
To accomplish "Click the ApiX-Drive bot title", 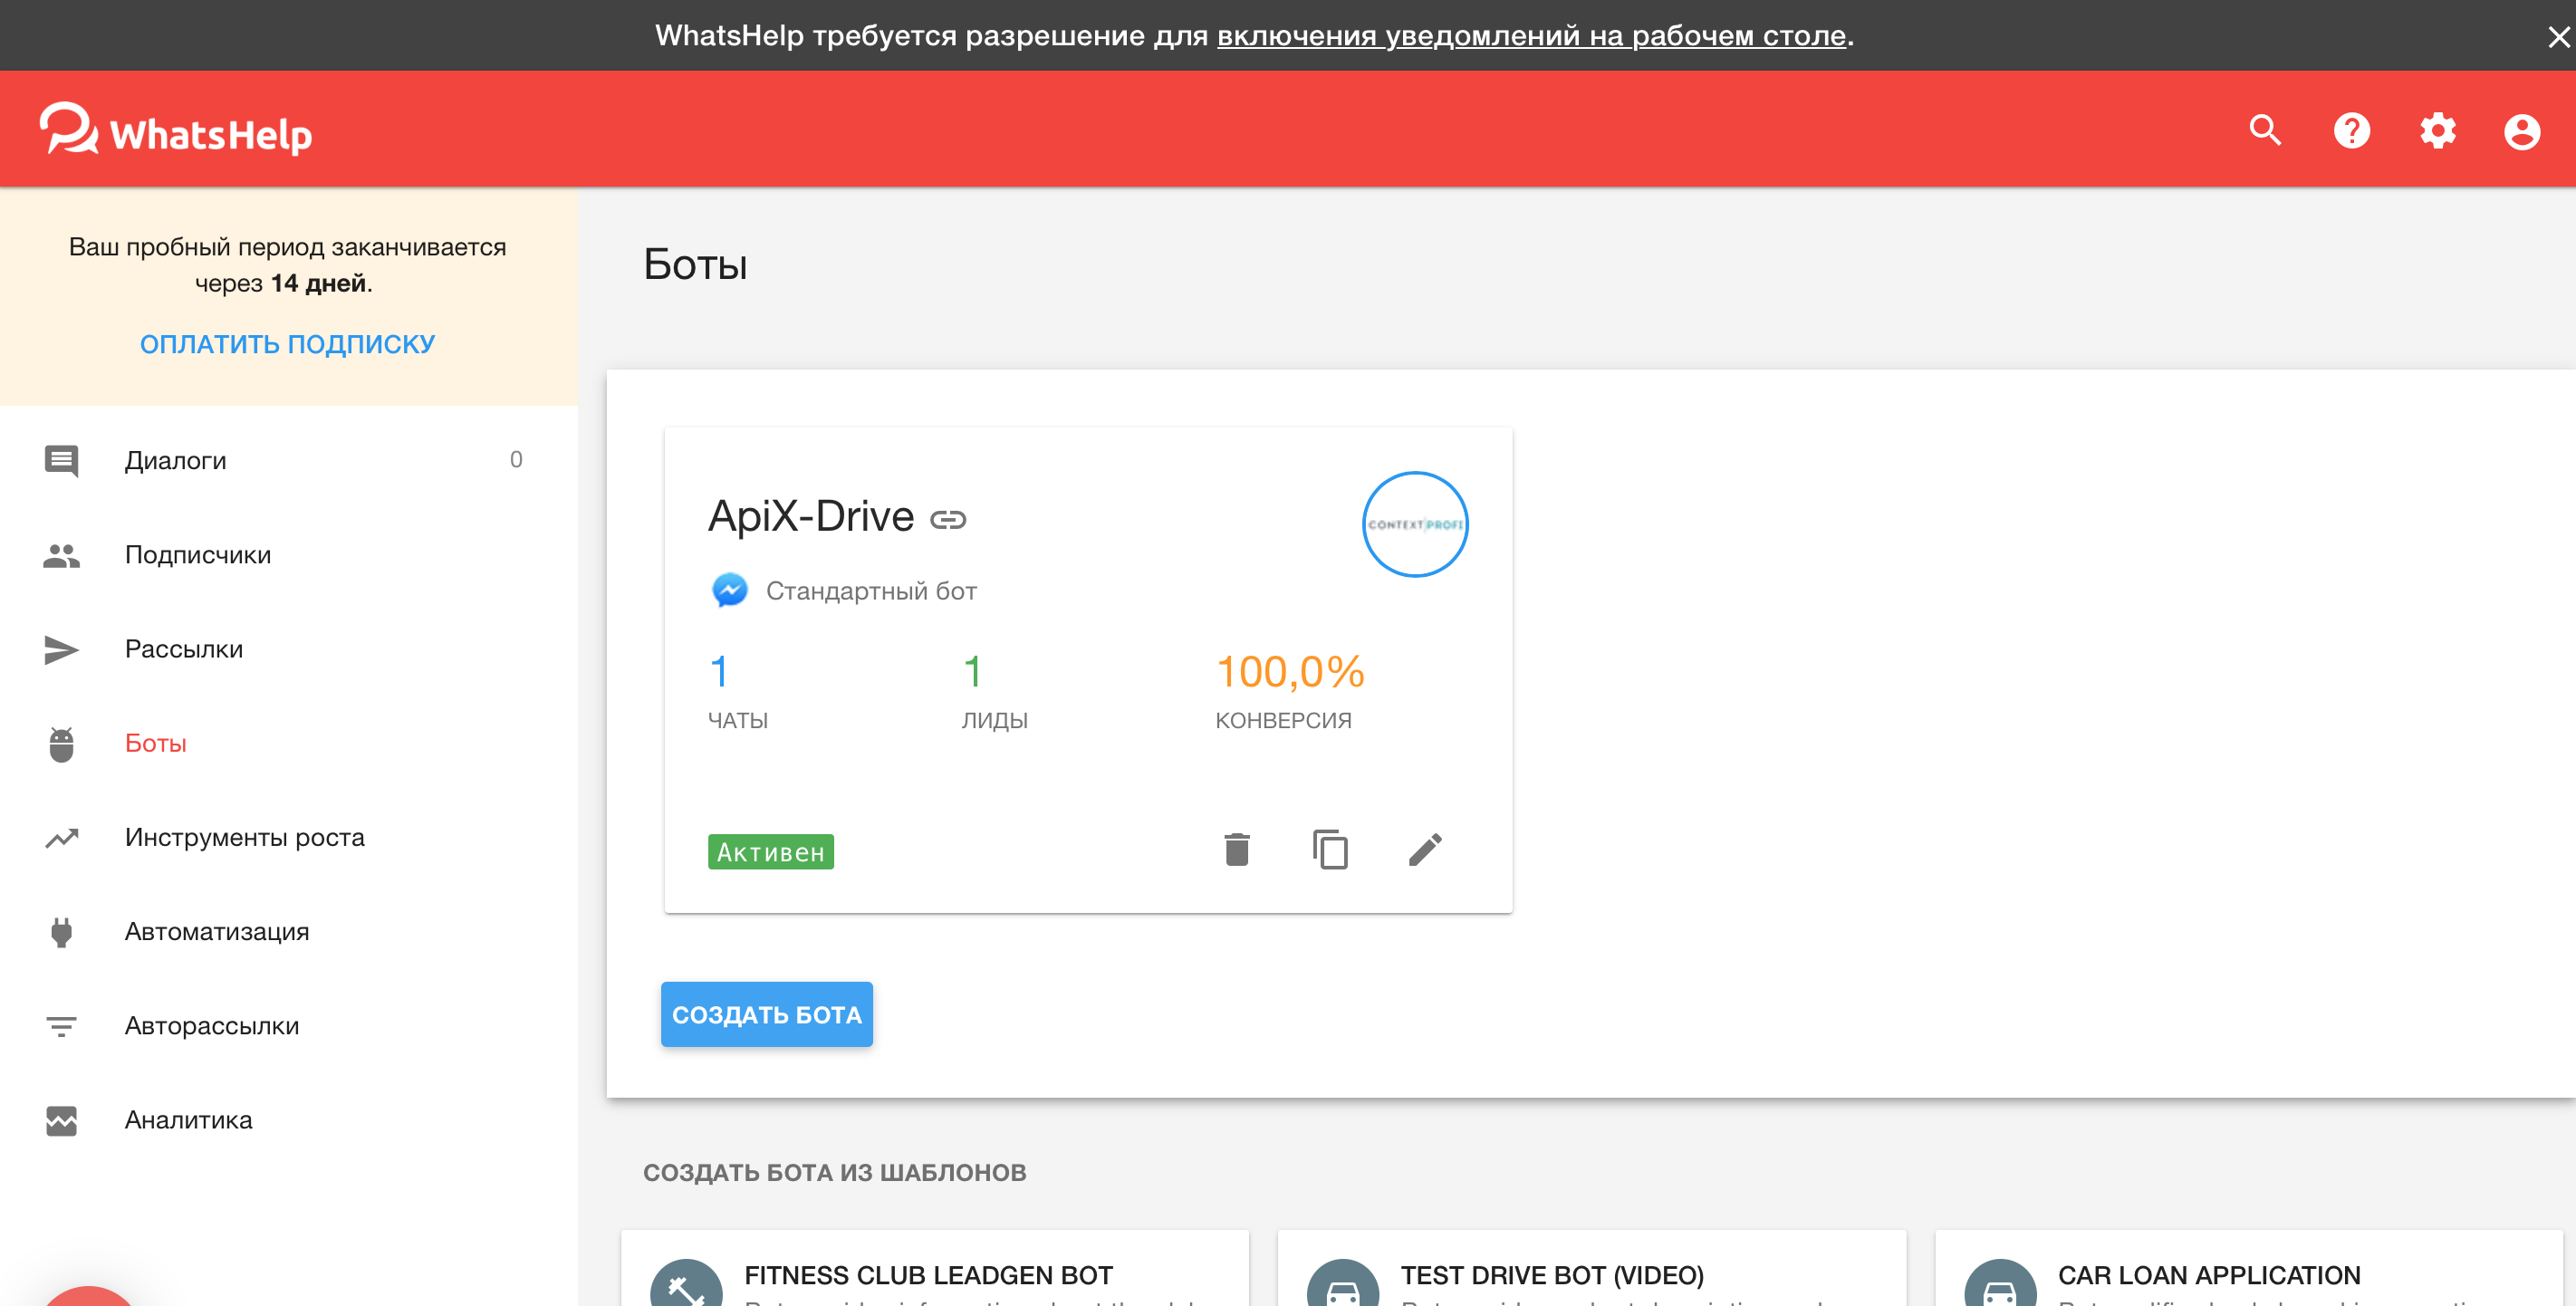I will point(811,516).
